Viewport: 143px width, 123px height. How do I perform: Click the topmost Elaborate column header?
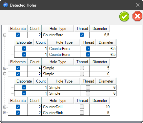click(x=18, y=29)
